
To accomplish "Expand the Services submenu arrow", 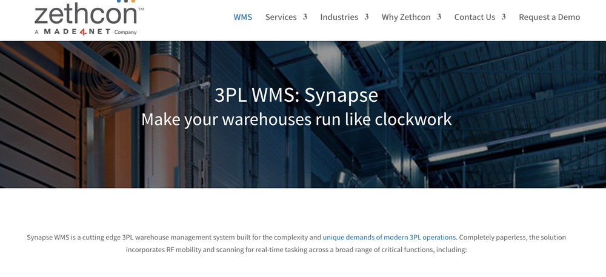I will point(305,16).
